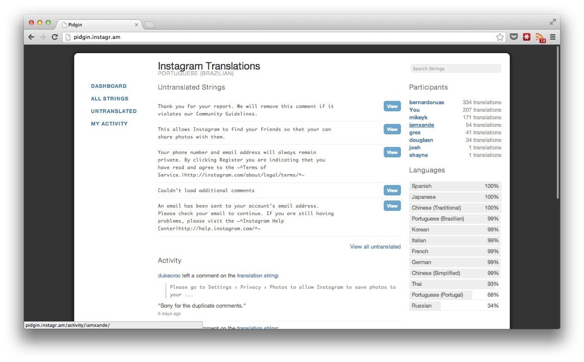The image size is (584, 362).
Task: Open participant shayne
Action: [419, 155]
